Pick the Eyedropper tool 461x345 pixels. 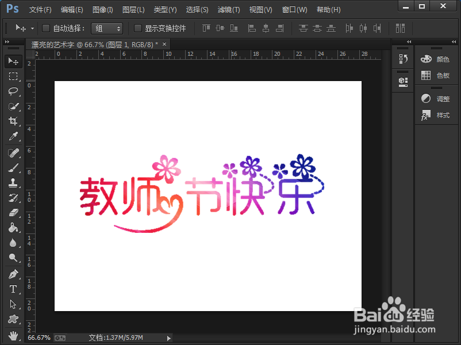coord(13,136)
